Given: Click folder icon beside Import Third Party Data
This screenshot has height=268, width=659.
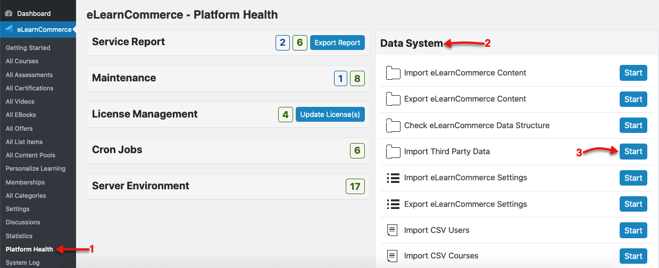Looking at the screenshot, I should point(393,152).
